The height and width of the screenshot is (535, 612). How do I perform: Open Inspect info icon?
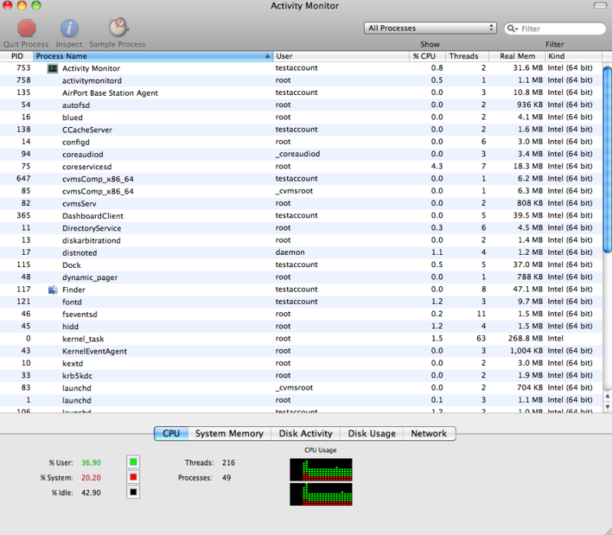(70, 28)
